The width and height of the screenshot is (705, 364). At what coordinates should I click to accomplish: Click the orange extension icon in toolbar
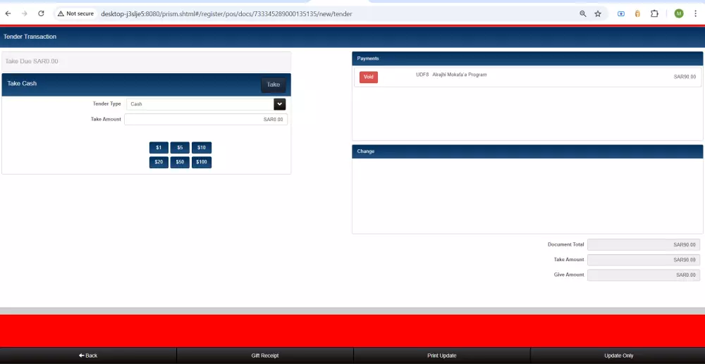637,14
